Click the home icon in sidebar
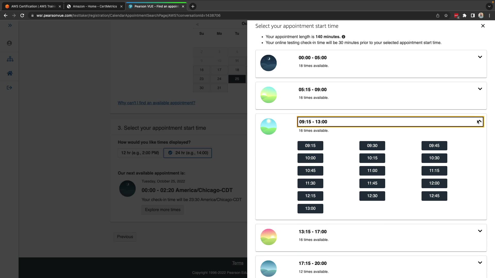Image resolution: width=495 pixels, height=278 pixels. (10, 73)
